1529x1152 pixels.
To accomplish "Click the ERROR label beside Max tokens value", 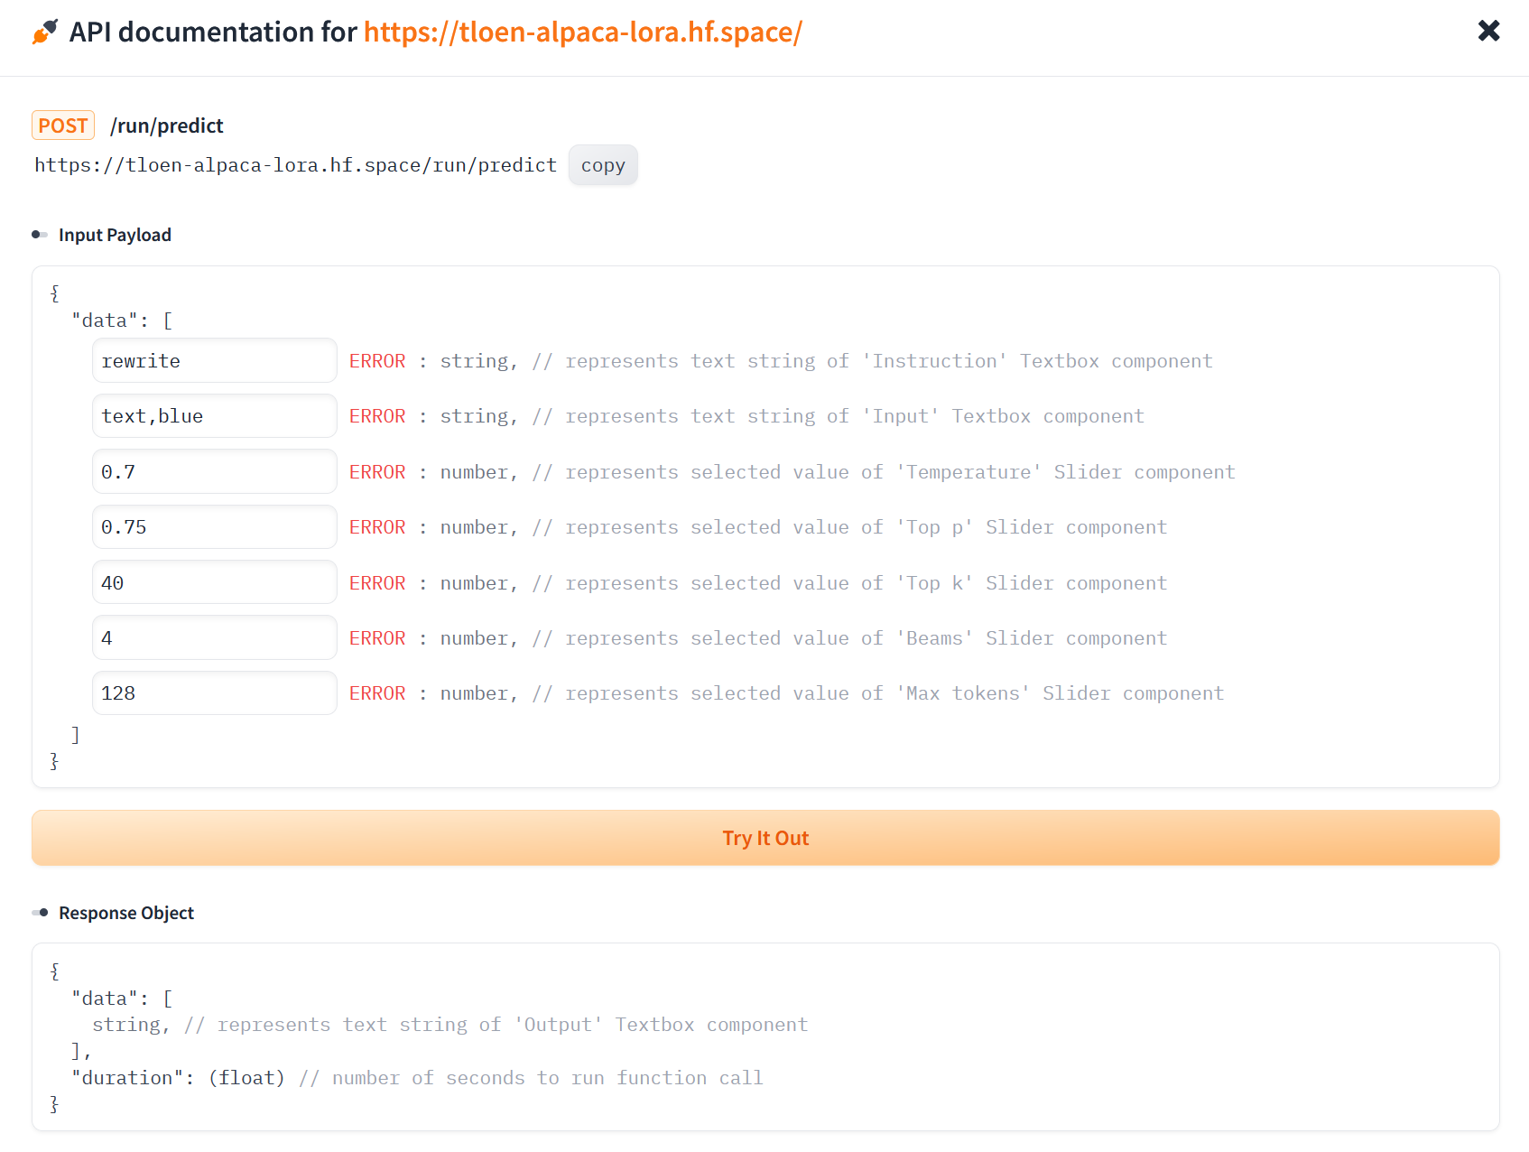I will pyautogui.click(x=376, y=692).
